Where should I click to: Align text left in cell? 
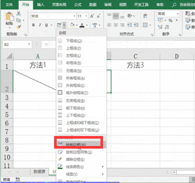[109, 25]
